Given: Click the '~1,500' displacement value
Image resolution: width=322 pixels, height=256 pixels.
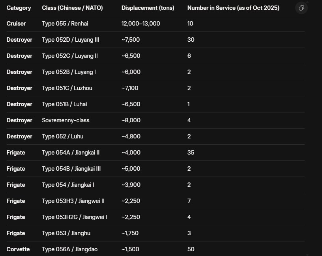Looking at the screenshot, I should point(130,249).
